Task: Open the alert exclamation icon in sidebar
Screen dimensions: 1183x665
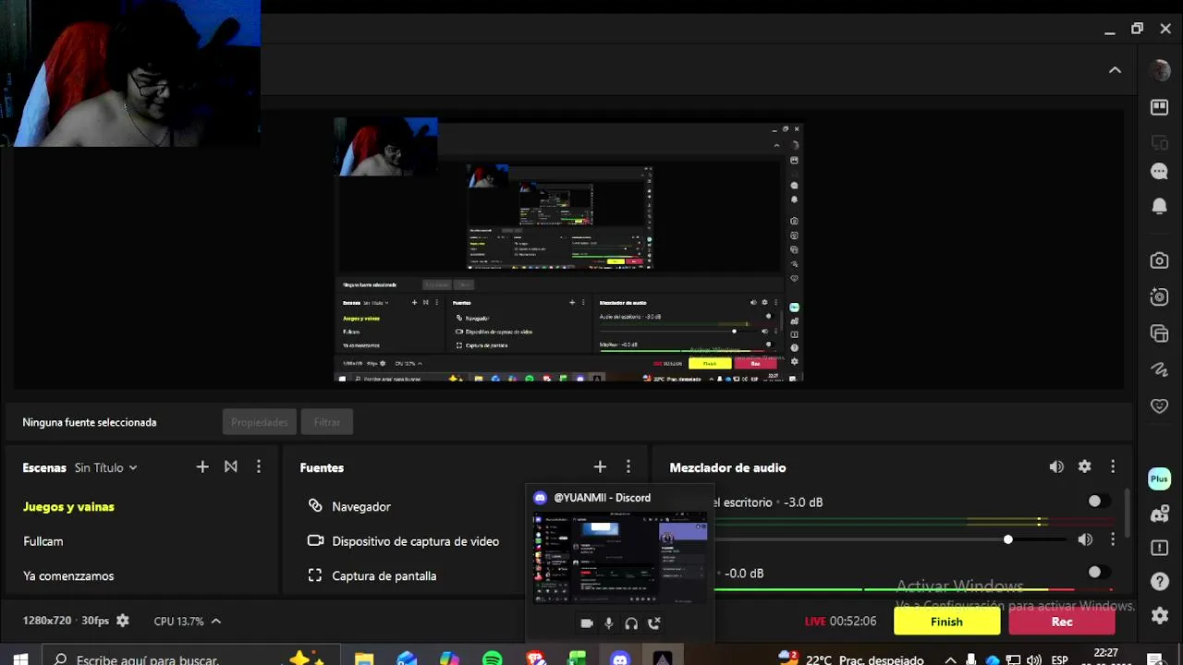Action: 1159,549
